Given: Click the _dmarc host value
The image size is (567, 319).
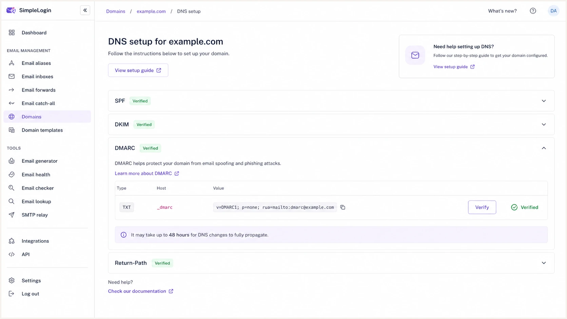Looking at the screenshot, I should pyautogui.click(x=165, y=207).
